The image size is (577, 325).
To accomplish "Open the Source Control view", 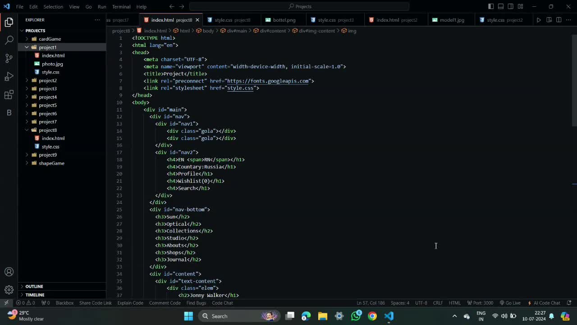I will click(9, 58).
